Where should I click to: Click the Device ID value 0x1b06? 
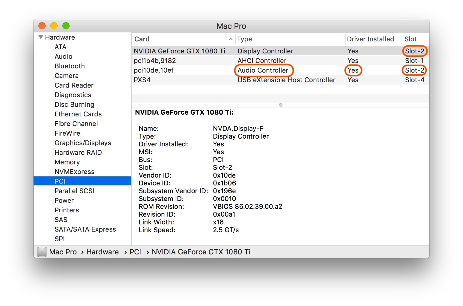pos(224,183)
